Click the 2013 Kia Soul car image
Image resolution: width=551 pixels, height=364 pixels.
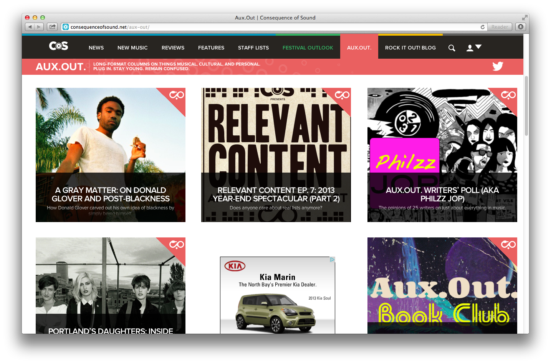[x=276, y=313]
